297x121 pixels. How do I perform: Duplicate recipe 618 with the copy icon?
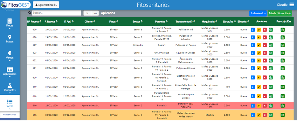tap(271, 96)
